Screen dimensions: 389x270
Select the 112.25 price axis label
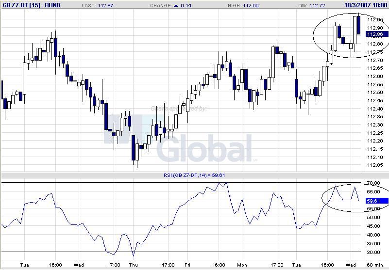(x=375, y=133)
